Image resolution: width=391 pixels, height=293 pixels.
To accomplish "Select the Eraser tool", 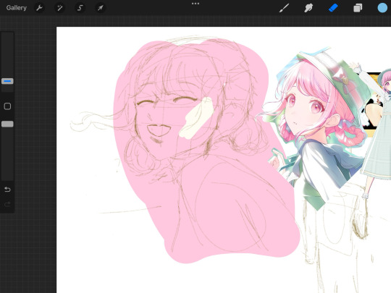I will click(x=333, y=8).
